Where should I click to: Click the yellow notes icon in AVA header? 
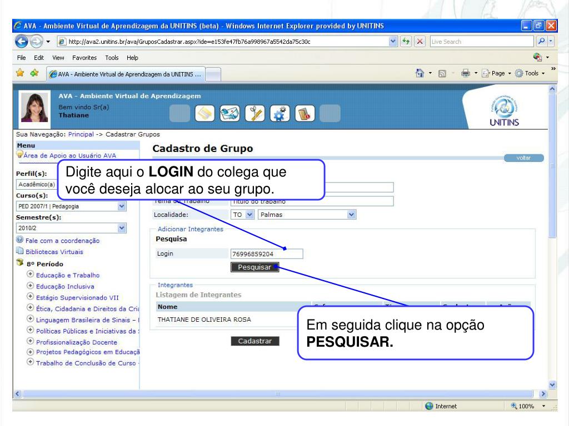[204, 113]
